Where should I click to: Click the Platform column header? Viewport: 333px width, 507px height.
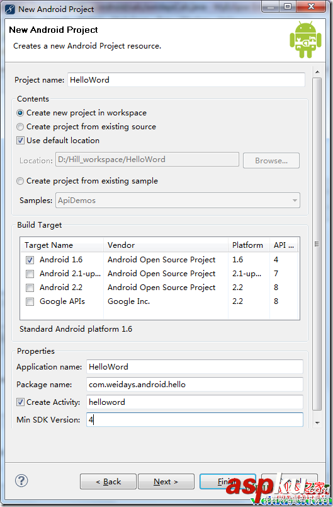click(249, 245)
